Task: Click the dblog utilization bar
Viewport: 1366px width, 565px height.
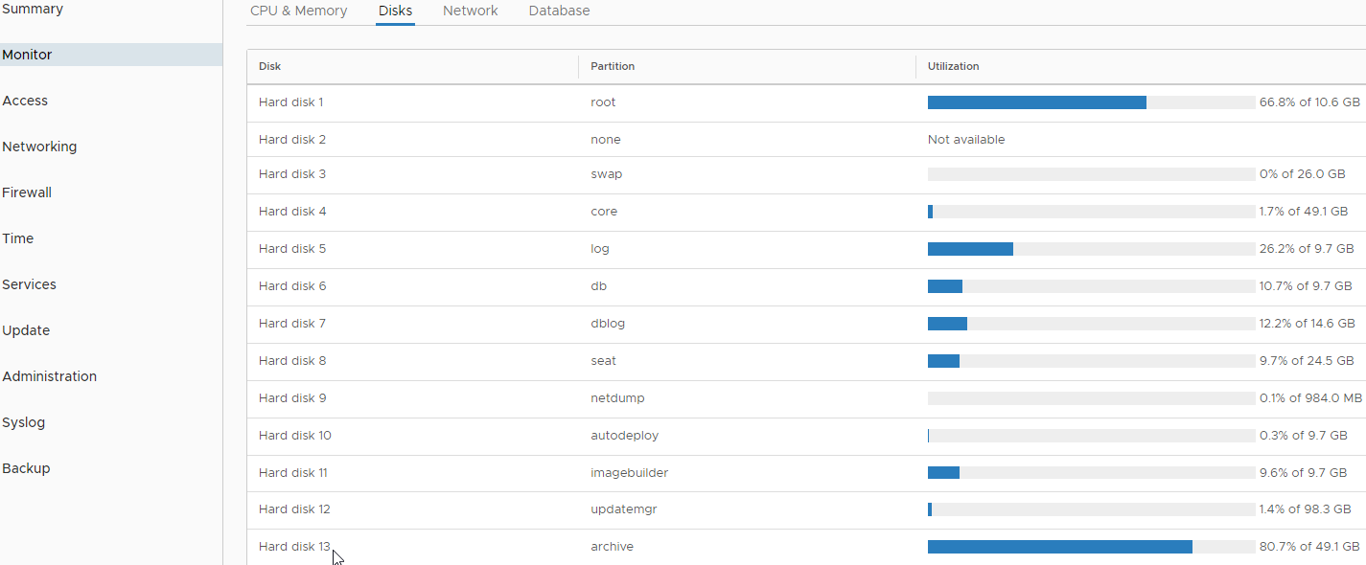Action: (x=1091, y=324)
